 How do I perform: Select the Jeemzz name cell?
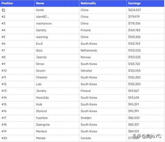[x=41, y=57]
